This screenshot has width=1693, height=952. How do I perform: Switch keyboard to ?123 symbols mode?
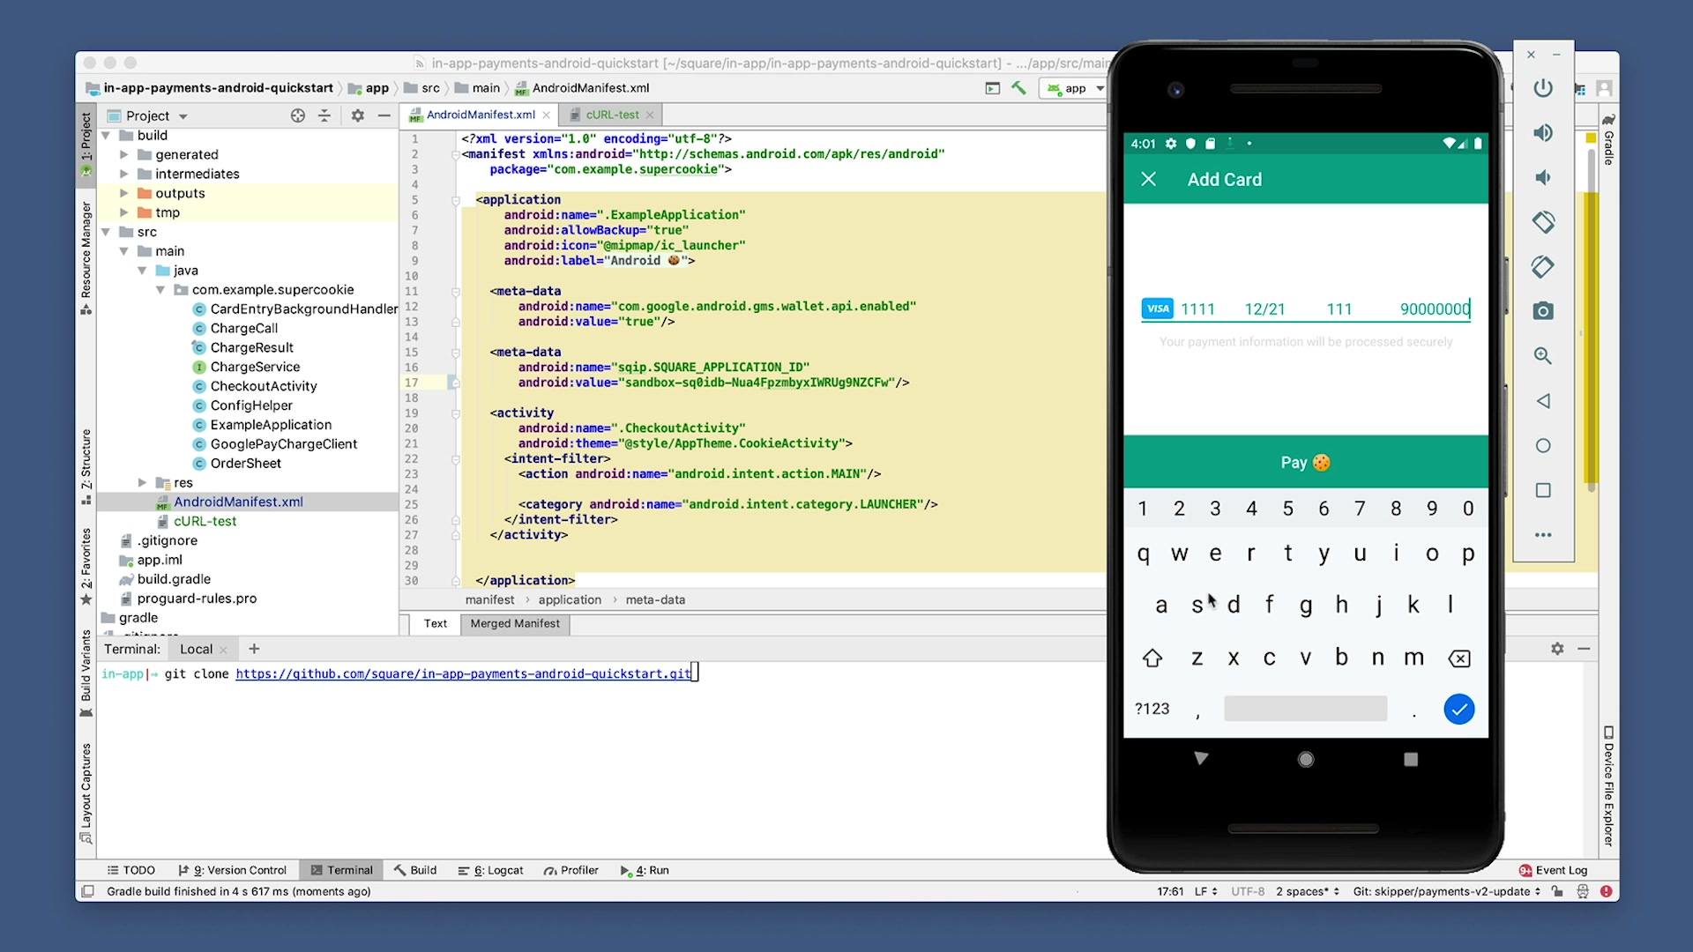click(1152, 709)
